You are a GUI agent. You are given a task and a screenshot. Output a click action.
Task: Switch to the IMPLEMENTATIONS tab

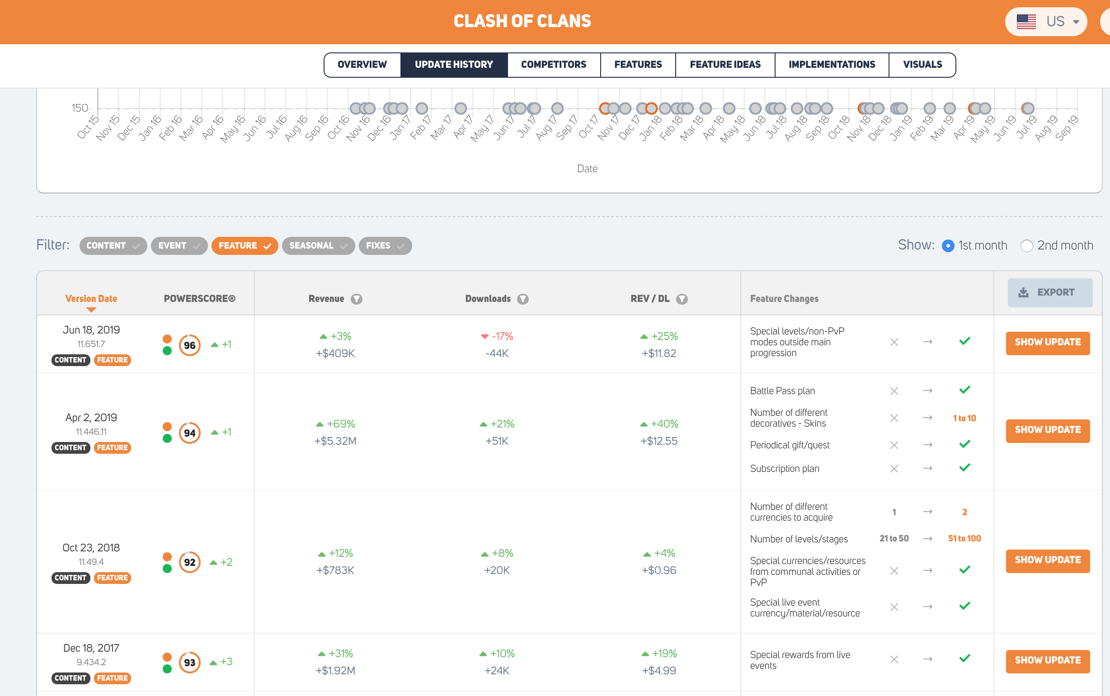pos(832,65)
